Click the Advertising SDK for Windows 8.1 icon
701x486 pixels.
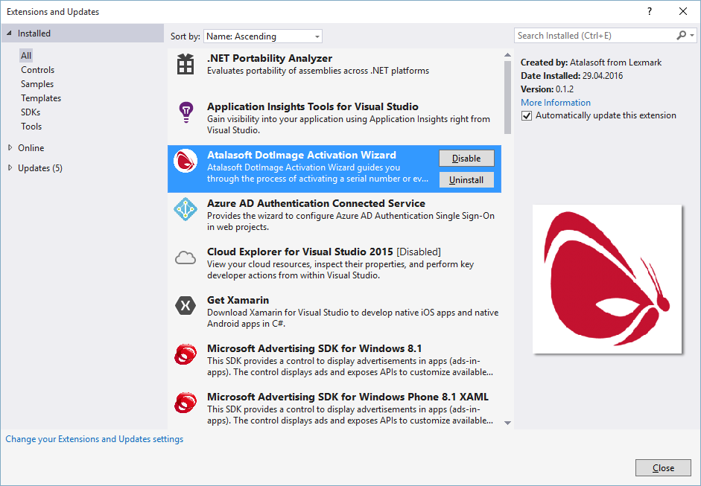[x=185, y=354]
